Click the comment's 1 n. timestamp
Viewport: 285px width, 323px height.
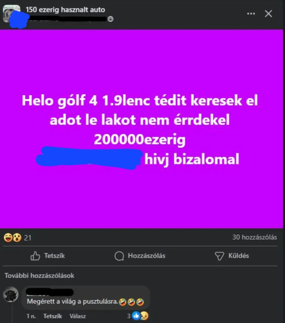[31, 316]
